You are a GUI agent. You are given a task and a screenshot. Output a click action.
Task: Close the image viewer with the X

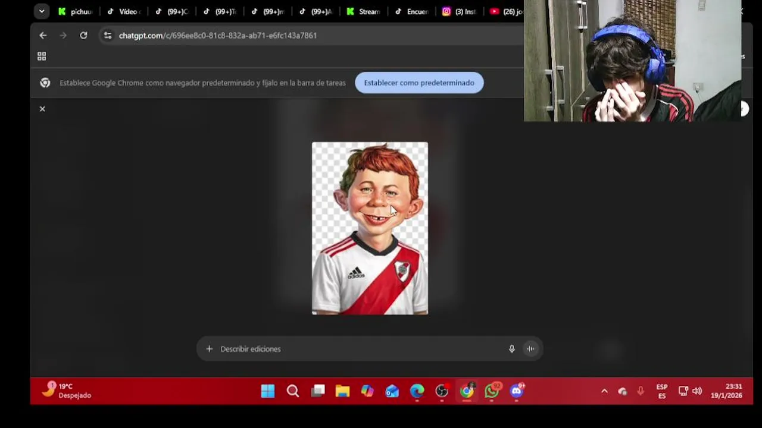(x=42, y=109)
